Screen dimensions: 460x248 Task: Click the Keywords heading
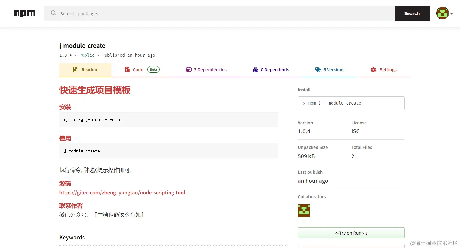[x=72, y=238]
